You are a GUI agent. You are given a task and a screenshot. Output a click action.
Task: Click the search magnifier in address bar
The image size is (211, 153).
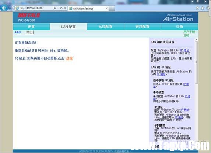[54, 8]
